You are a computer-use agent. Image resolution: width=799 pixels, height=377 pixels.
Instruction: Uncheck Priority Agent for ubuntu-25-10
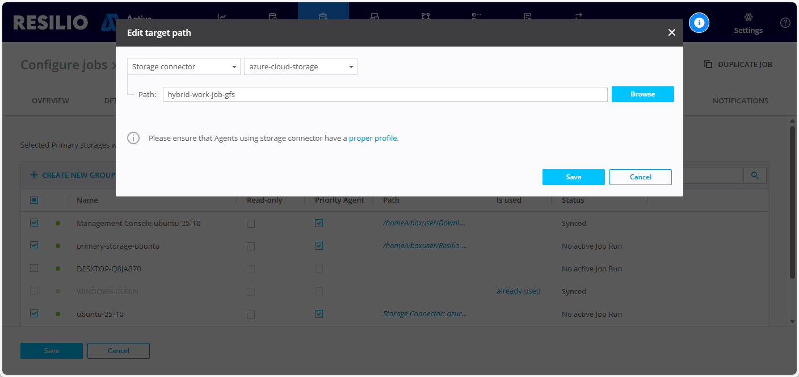[x=319, y=314]
